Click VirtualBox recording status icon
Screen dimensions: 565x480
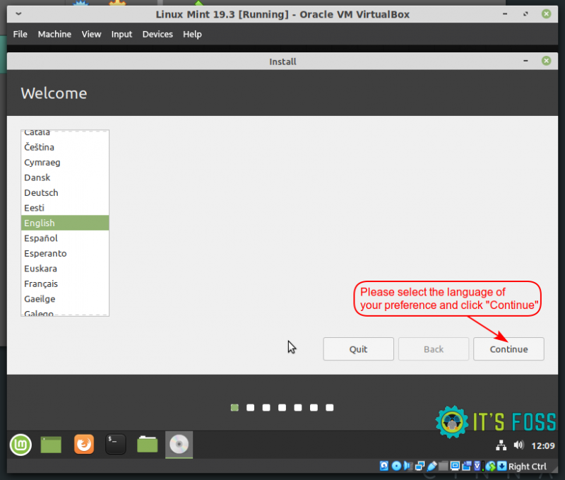[467, 466]
